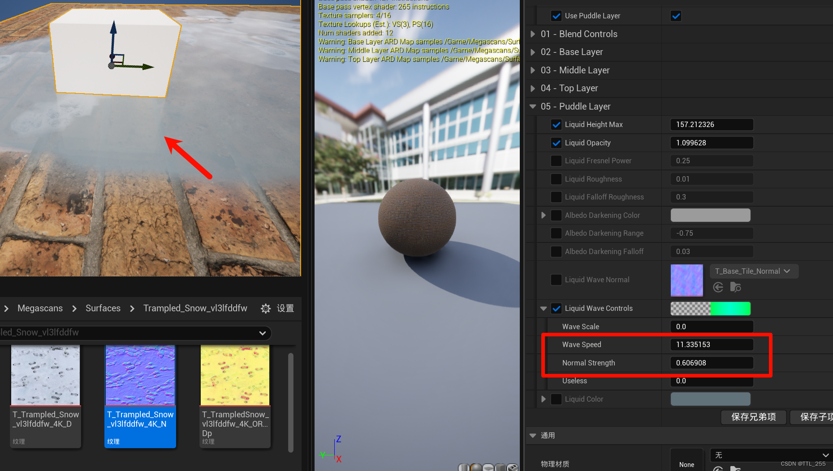Uncheck the Liquid Wave Controls override
The image size is (833, 471).
(x=556, y=308)
